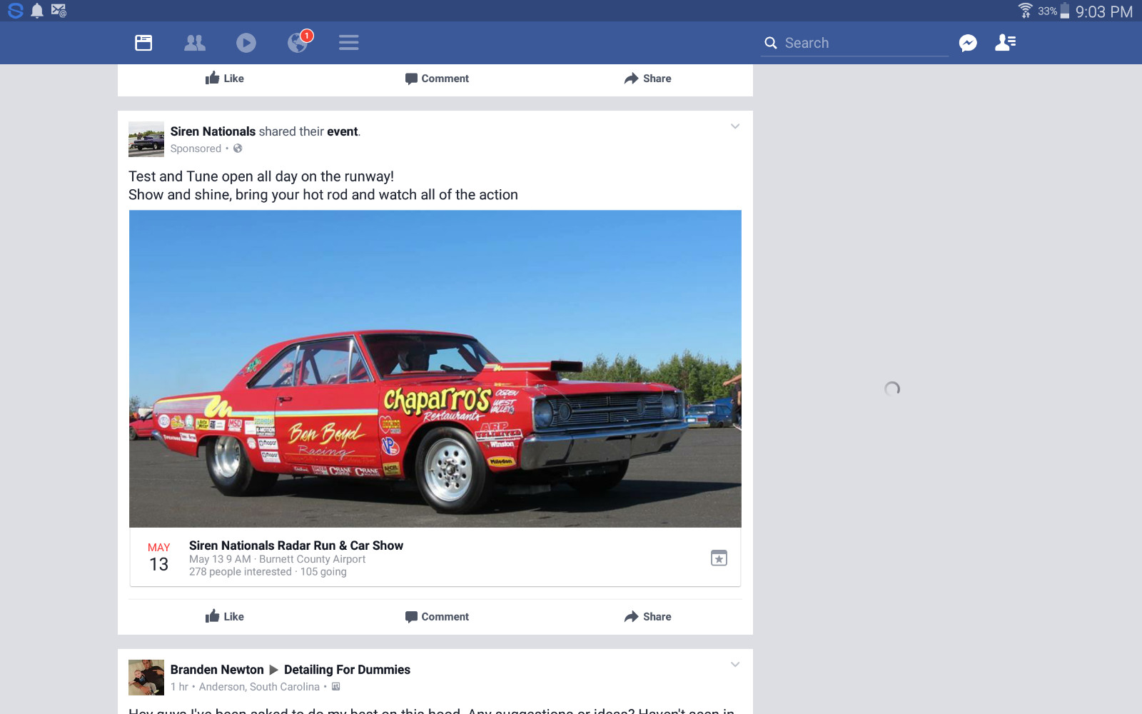This screenshot has width=1142, height=714.
Task: Open the friends list sidebar icon
Action: [x=1006, y=43]
